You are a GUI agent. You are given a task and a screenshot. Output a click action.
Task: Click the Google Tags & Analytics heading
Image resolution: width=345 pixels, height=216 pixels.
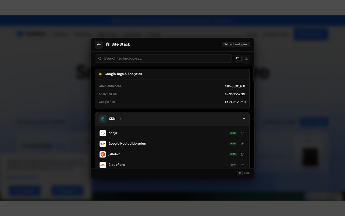coord(123,74)
